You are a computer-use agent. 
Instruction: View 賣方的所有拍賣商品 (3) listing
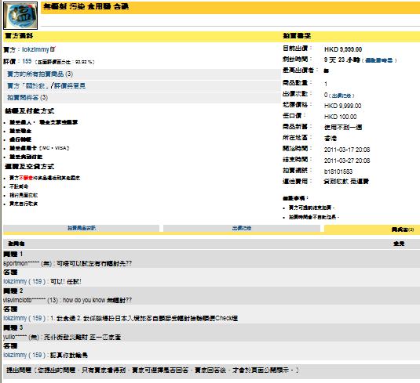[x=40, y=74]
